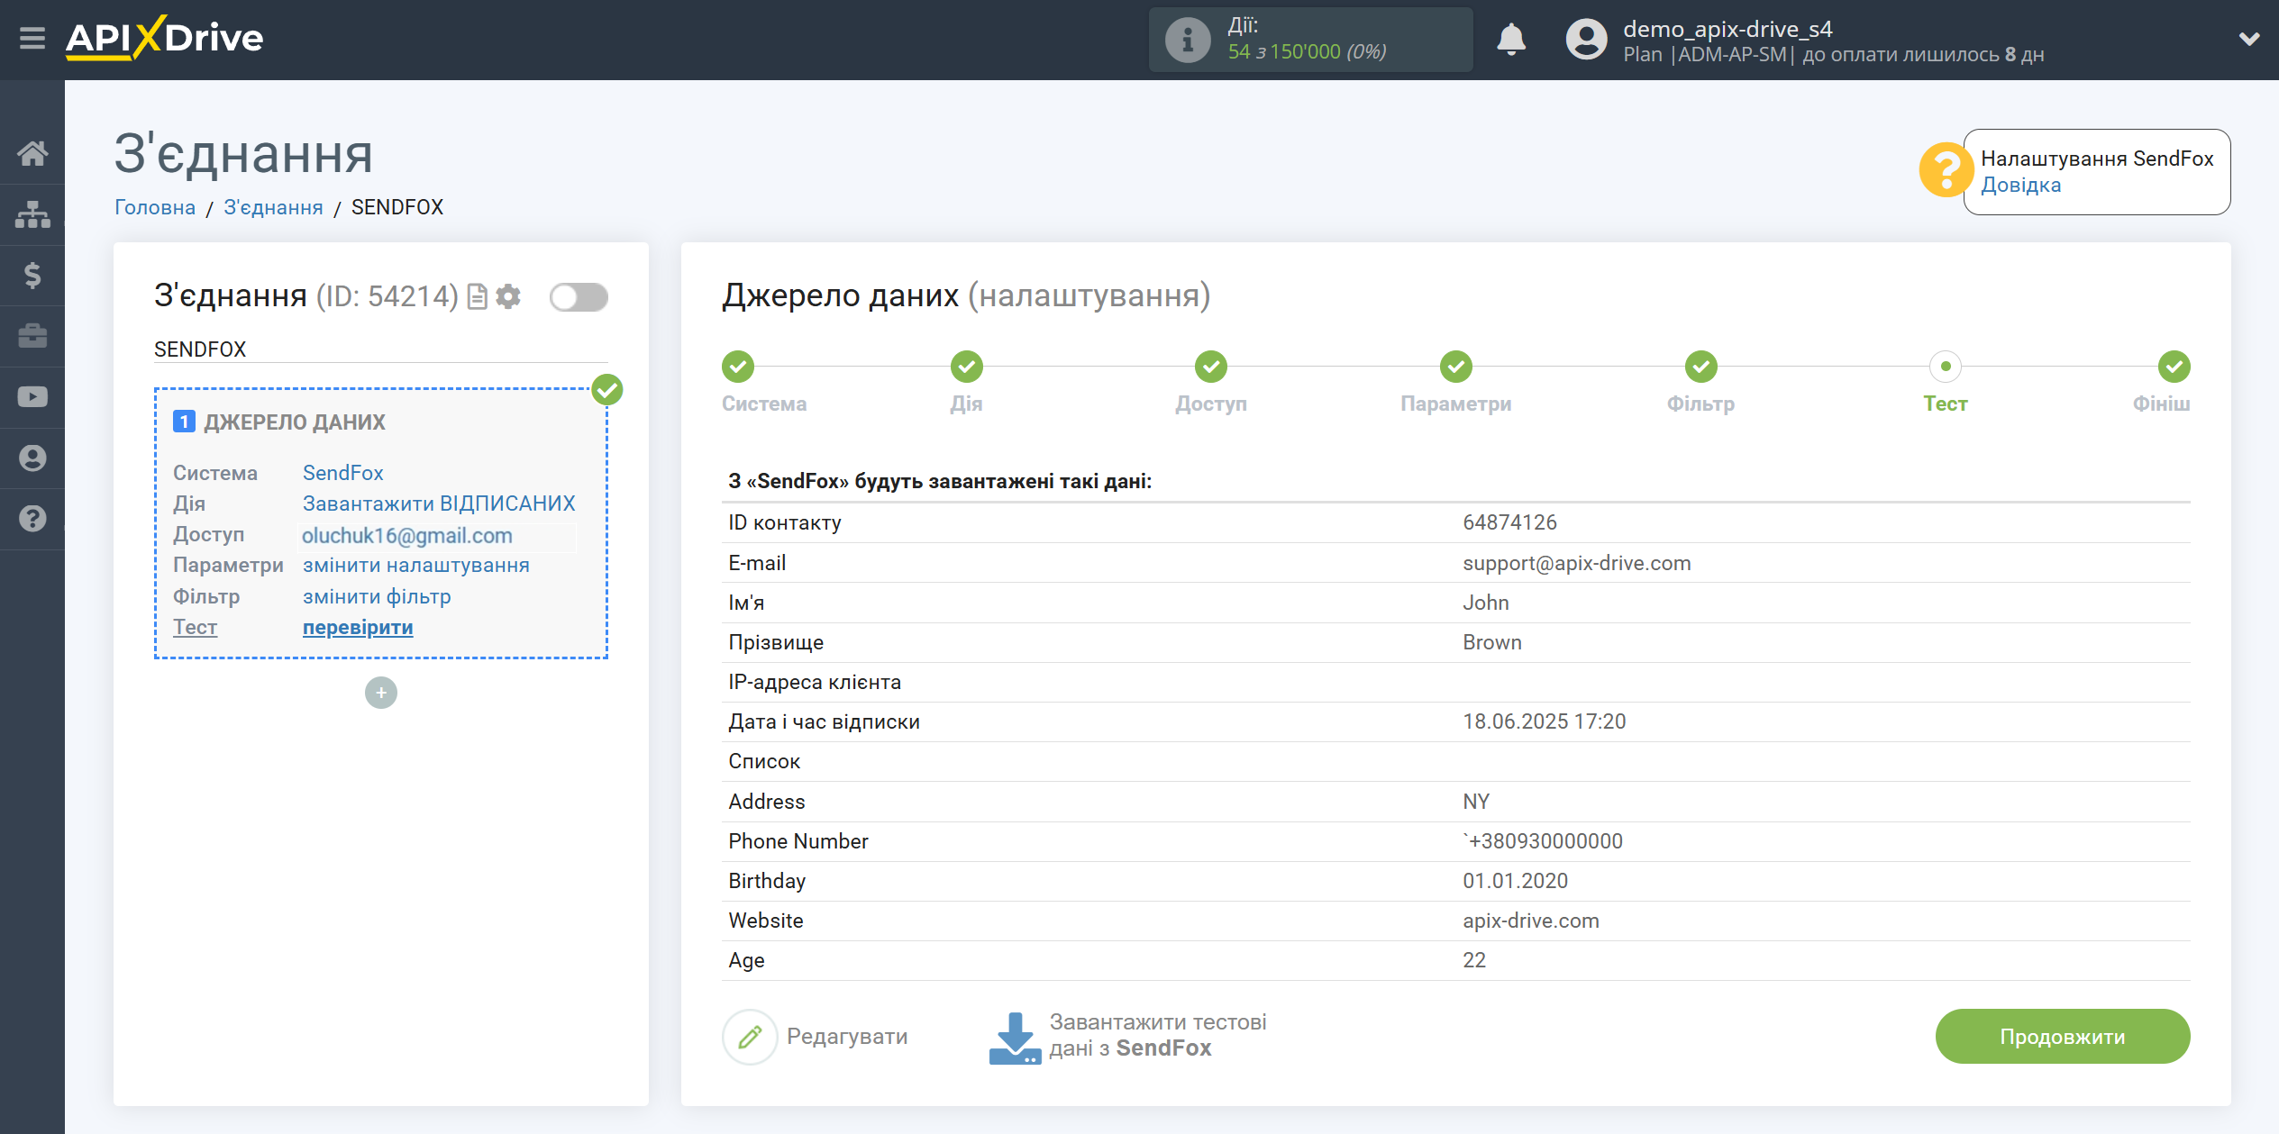
Task: Click the Тест label in source block
Action: point(195,627)
